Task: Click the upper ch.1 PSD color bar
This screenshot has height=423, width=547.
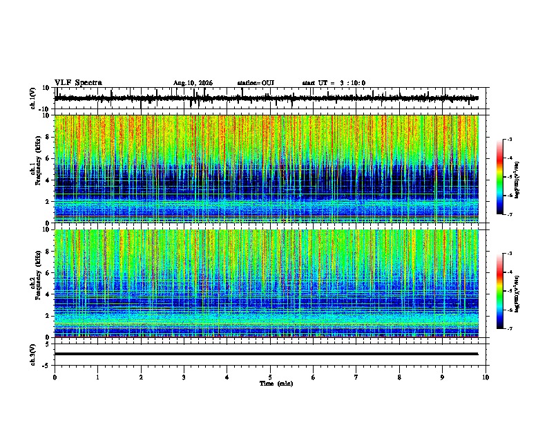Action: tap(500, 177)
